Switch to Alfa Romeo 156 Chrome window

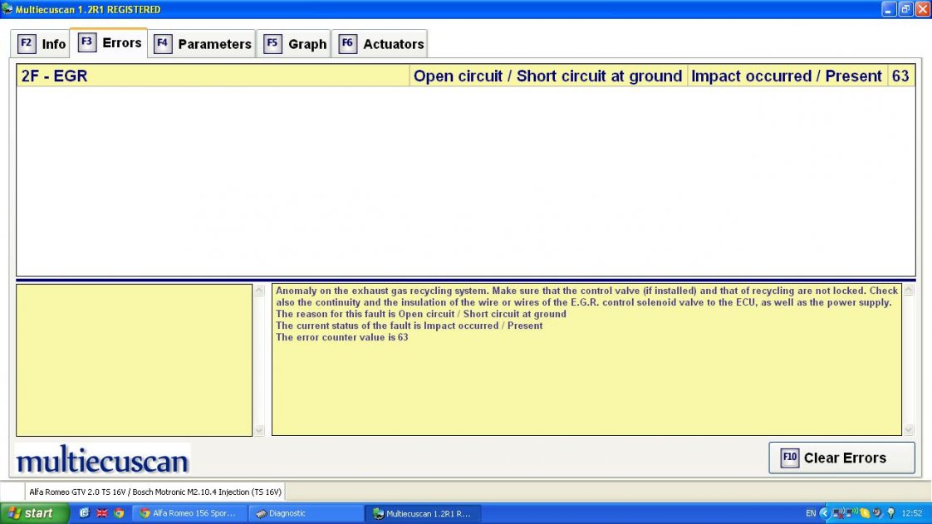(189, 513)
